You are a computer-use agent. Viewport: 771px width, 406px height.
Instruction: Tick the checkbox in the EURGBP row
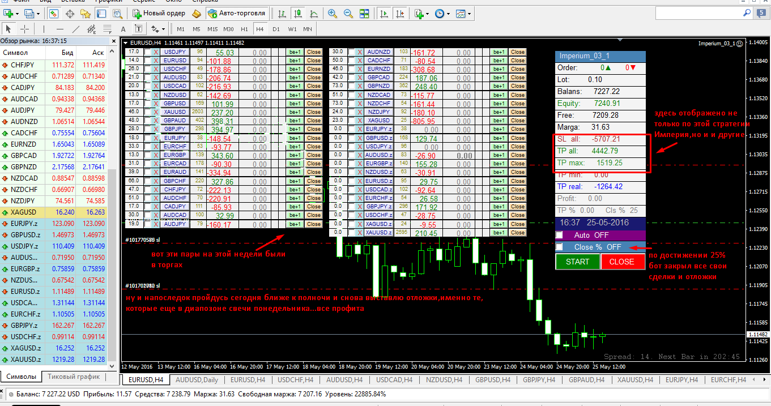click(x=148, y=155)
